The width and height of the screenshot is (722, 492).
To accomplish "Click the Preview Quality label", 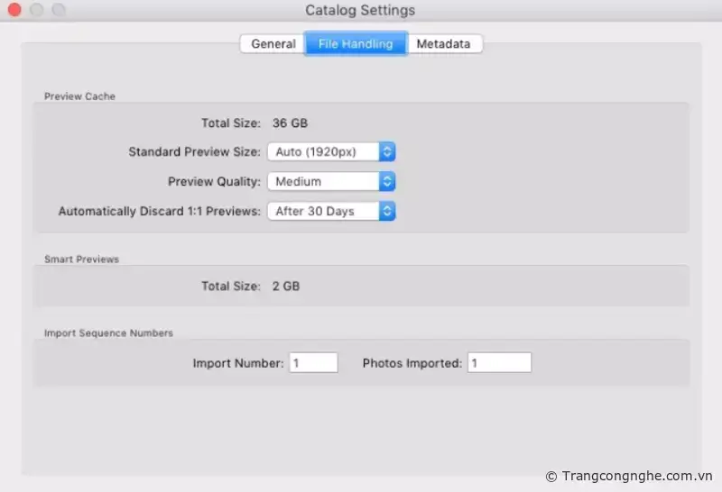I will pos(214,181).
